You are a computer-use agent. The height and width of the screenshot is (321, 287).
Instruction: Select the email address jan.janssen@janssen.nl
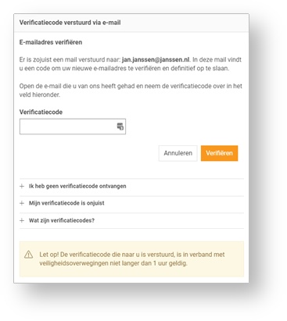pyautogui.click(x=156, y=59)
